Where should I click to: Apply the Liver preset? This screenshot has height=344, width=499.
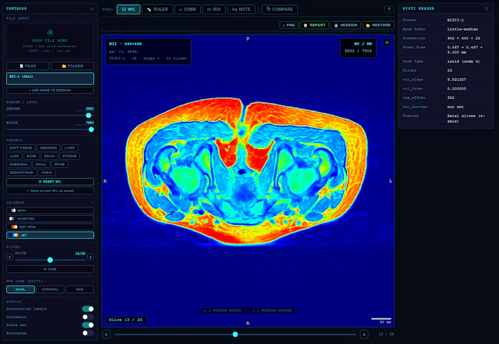click(x=69, y=148)
